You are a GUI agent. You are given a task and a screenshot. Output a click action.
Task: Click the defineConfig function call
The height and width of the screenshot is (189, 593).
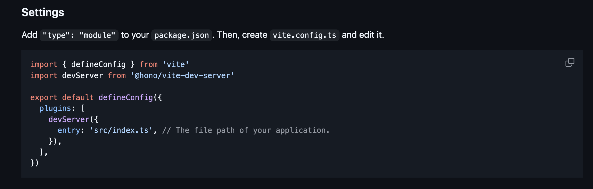pyautogui.click(x=125, y=98)
